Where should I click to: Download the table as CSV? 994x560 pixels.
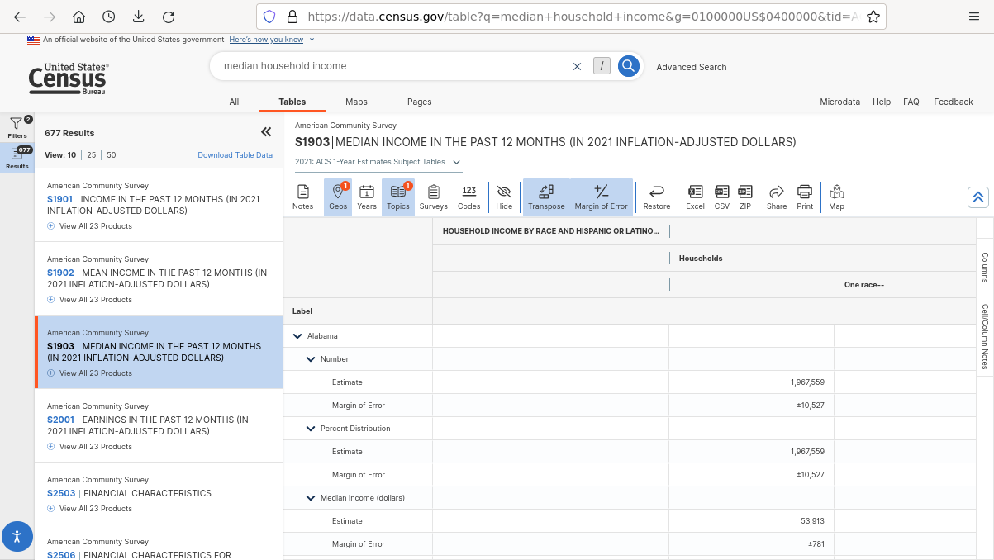coord(721,197)
